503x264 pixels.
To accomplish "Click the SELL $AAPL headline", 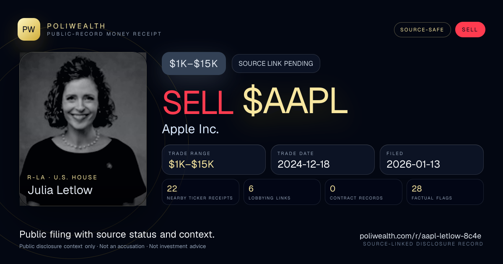I will [255, 102].
